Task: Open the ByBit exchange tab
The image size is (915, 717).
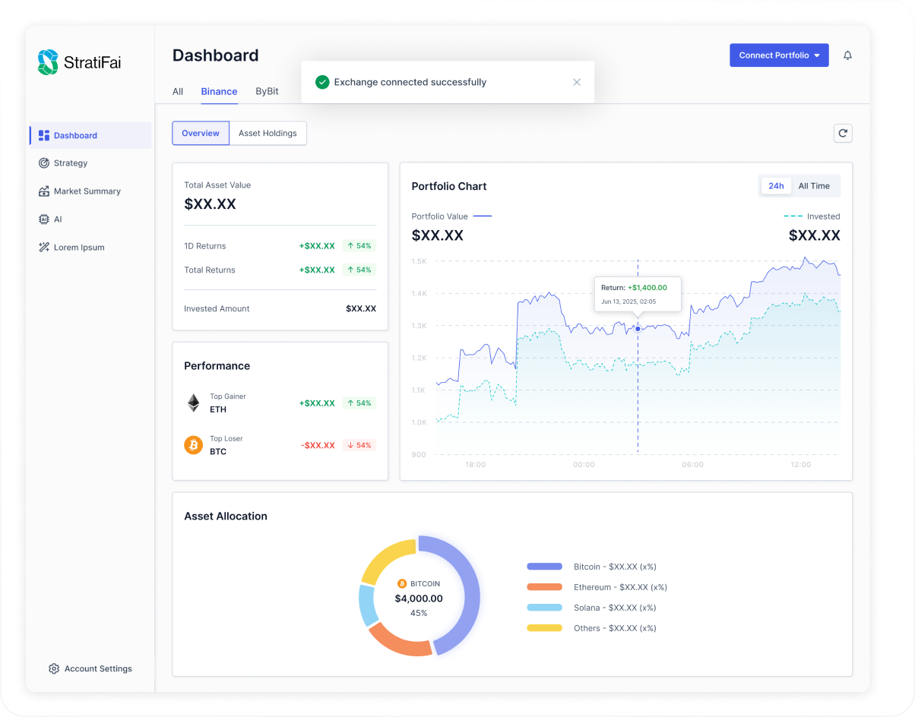Action: [x=267, y=91]
